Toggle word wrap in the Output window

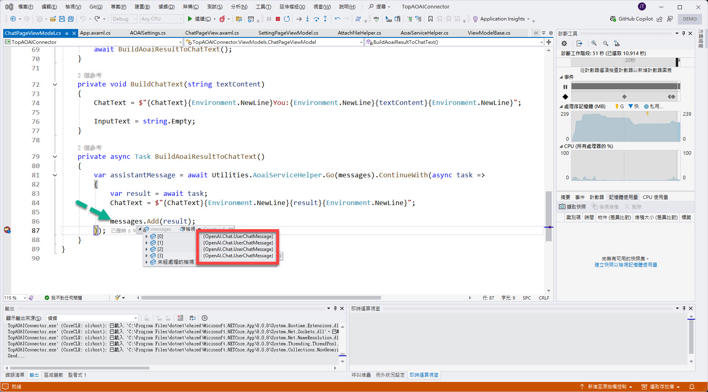tap(193, 318)
